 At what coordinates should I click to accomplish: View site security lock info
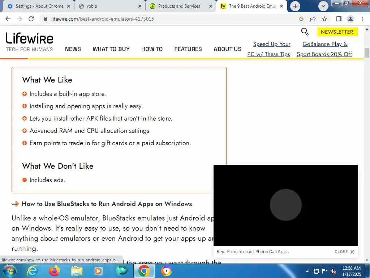click(46, 19)
